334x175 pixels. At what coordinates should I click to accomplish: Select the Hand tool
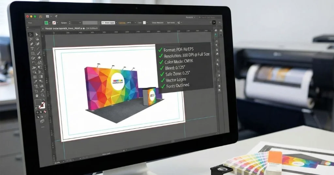pos(37,96)
